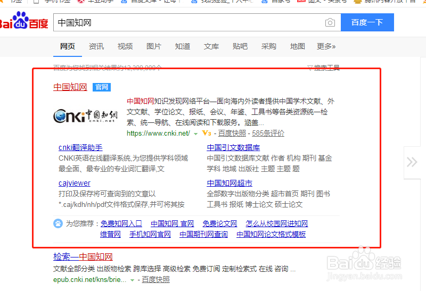Open 百度快照 for the epub.cnki.net result
This screenshot has width=426, height=291.
click(155, 280)
